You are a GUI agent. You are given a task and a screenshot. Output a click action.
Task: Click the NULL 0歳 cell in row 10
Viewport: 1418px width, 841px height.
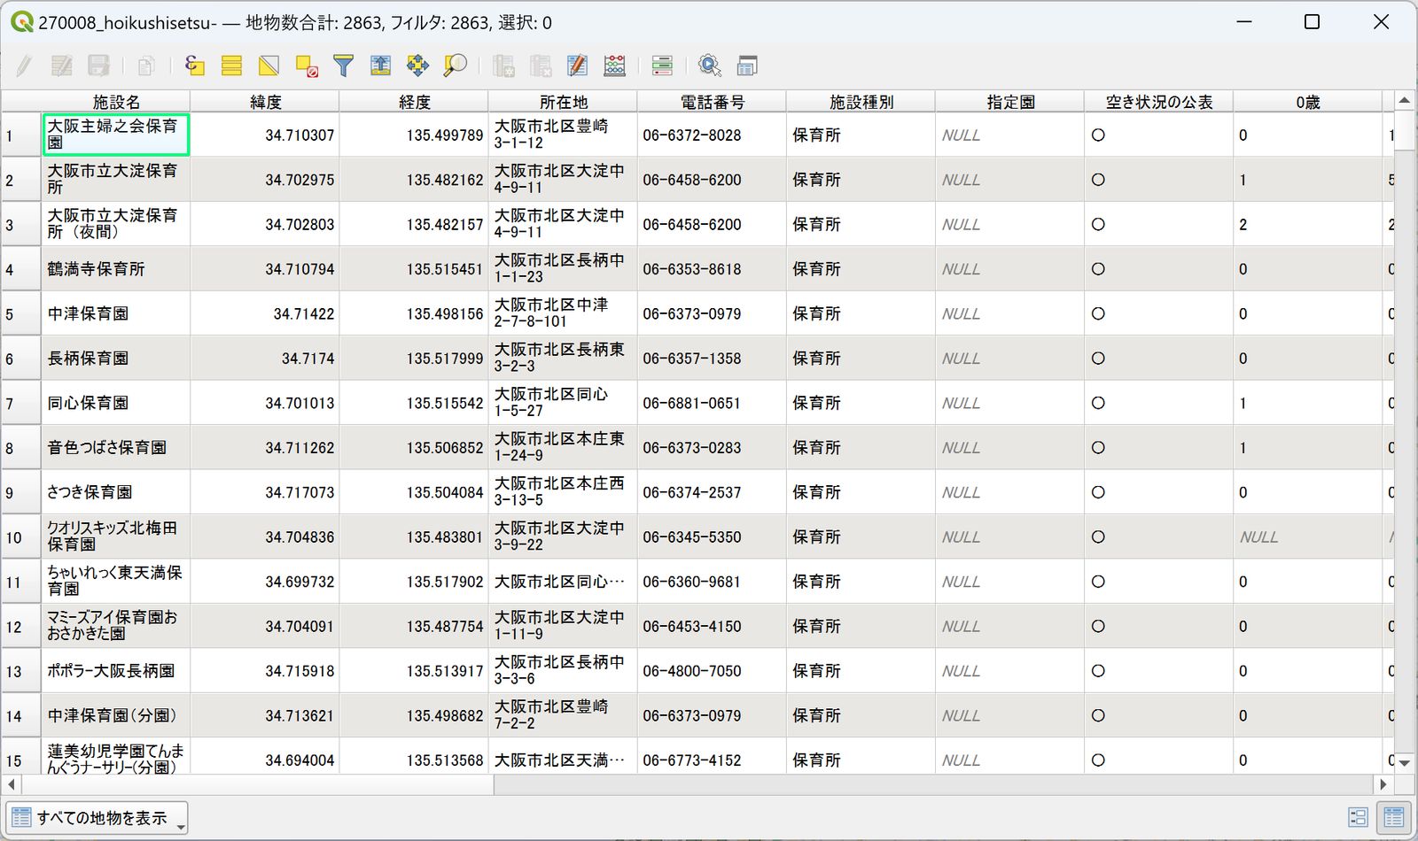pos(1307,537)
